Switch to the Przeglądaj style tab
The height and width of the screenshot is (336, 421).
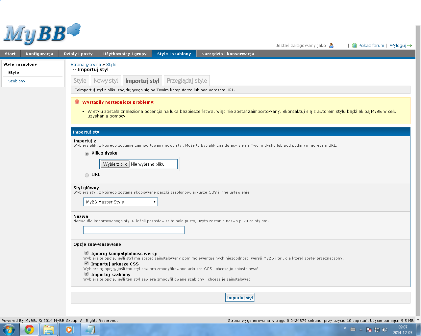187,81
